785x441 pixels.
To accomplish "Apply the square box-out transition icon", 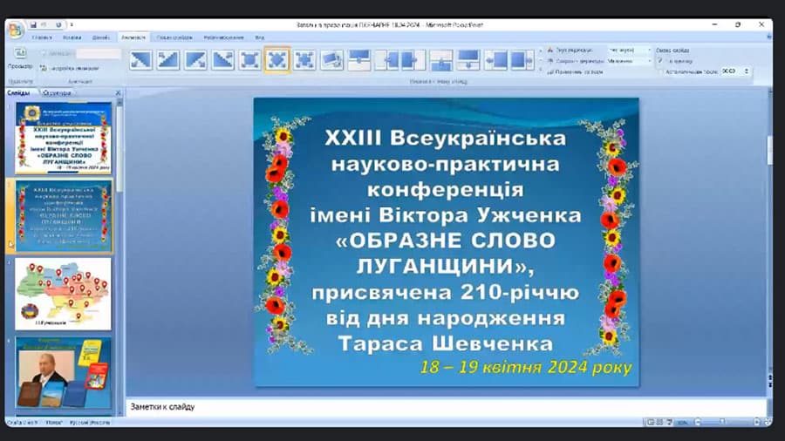I will tap(249, 60).
